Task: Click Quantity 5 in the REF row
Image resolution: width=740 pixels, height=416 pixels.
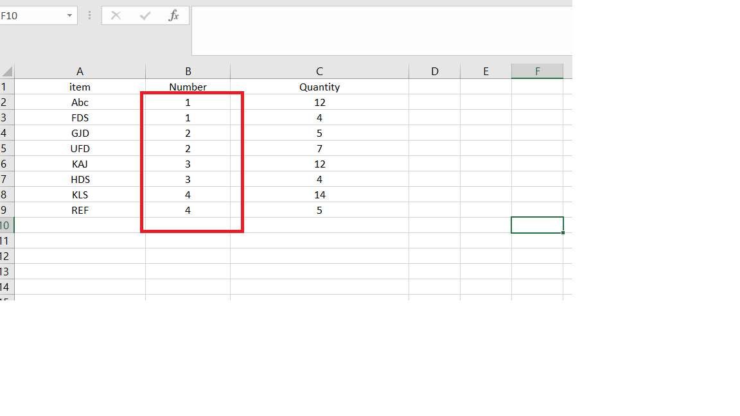Action: pyautogui.click(x=319, y=210)
